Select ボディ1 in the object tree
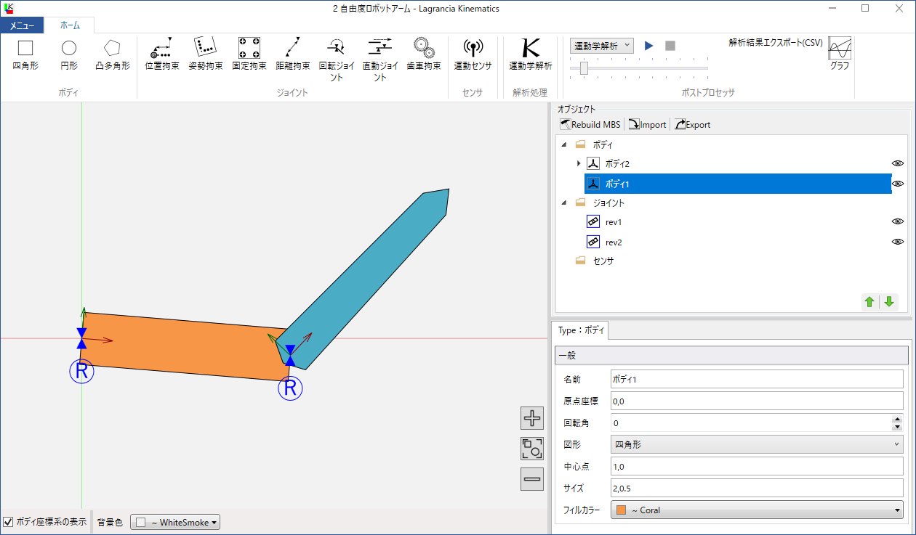The image size is (916, 535). (738, 184)
